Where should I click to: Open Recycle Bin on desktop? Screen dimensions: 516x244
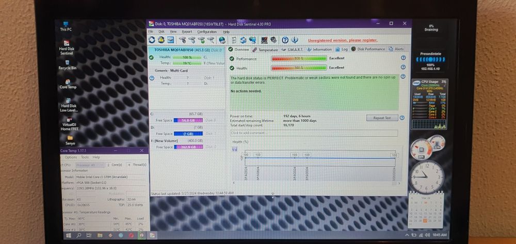[x=67, y=65]
